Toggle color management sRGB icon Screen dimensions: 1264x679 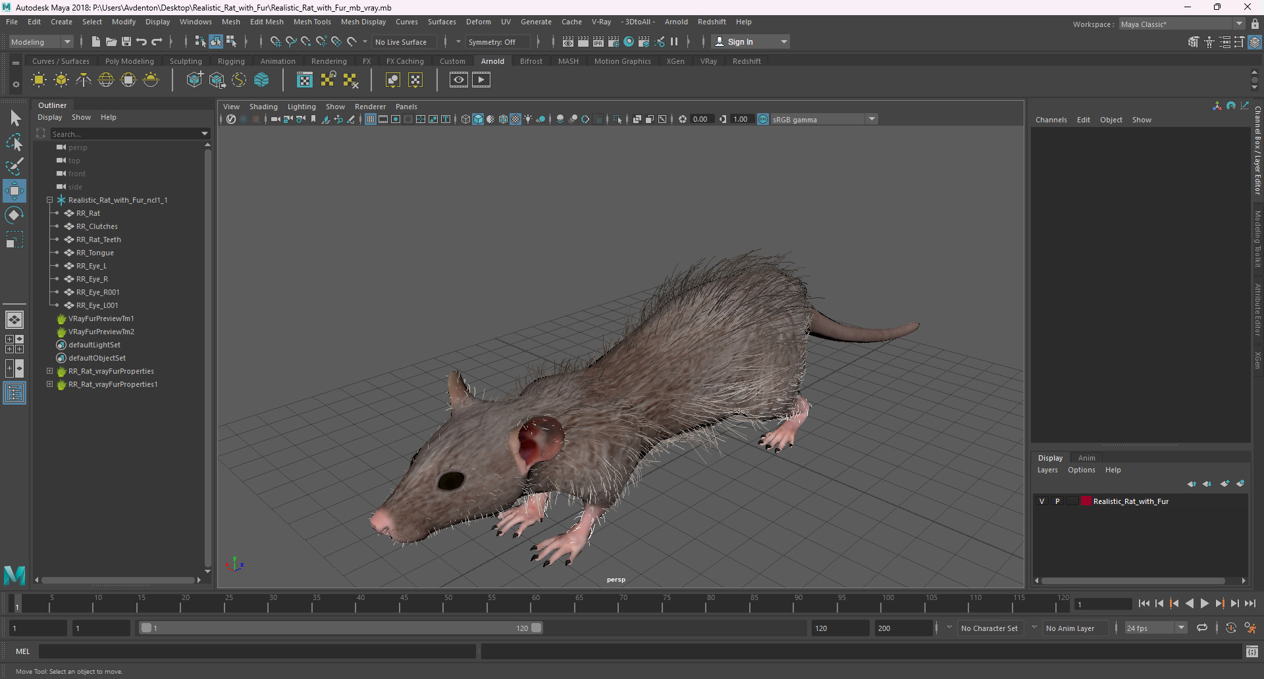point(763,119)
